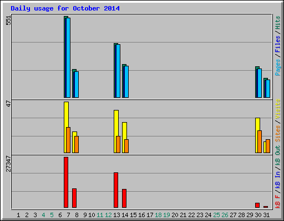Select the red kB bar for day 13
284x221 pixels.
(116, 190)
